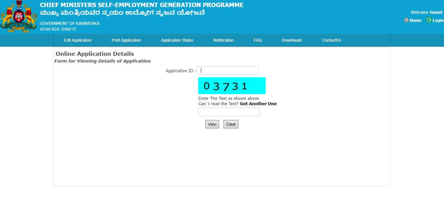This screenshot has width=444, height=203.
Task: Click the Welcome Guest text
Action: pos(426,12)
